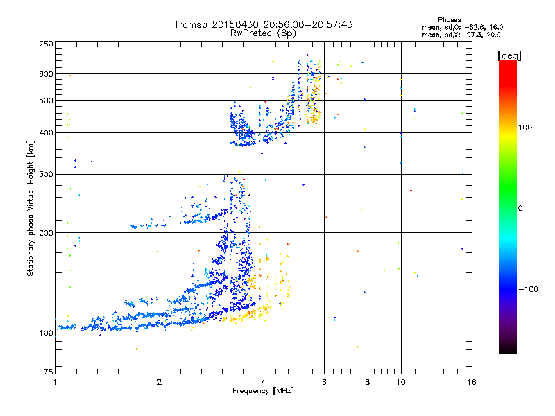Viewport: 555px width, 416px height.
Task: Click the "Phases" header text
Action: coord(449,20)
